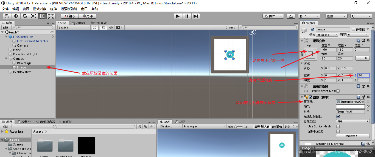This screenshot has width=375, height=157.
Task: Click the Set Native Size button
Action: (x=353, y=136)
